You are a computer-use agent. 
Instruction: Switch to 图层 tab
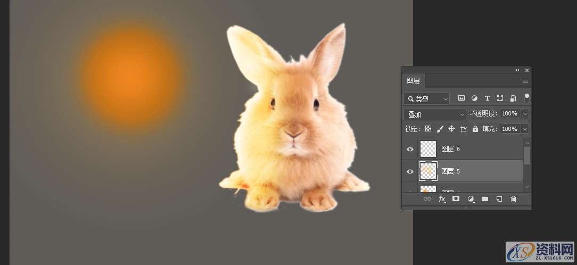pyautogui.click(x=413, y=80)
